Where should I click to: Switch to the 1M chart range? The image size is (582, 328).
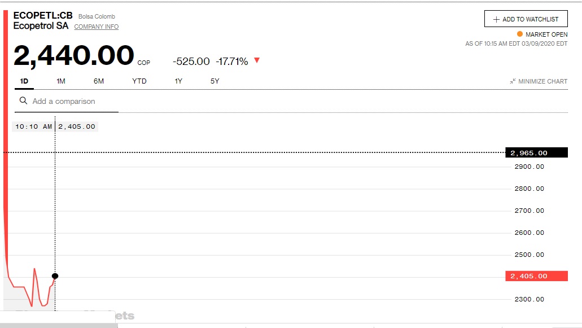(61, 81)
